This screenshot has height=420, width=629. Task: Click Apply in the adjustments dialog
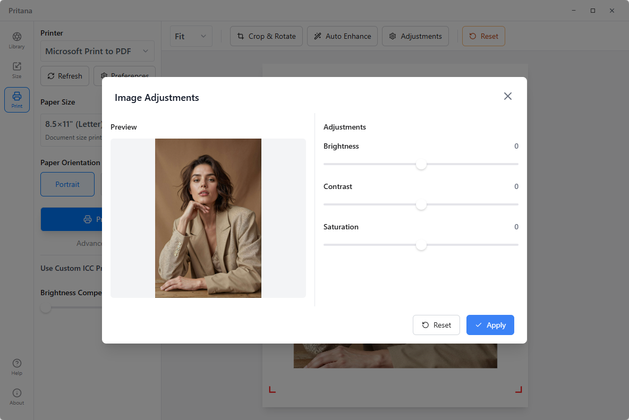tap(490, 325)
